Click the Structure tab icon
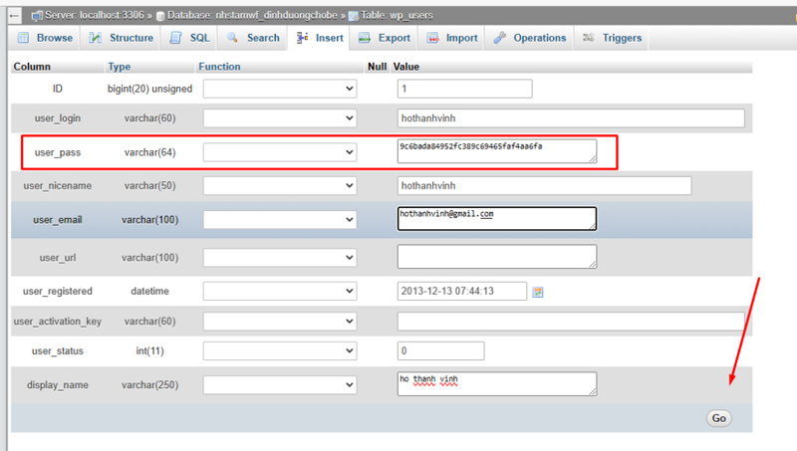797x451 pixels. click(x=95, y=38)
